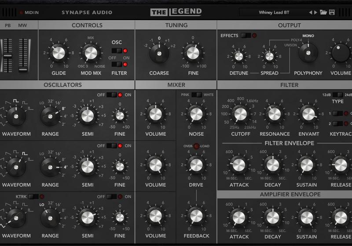The image size is (352, 246).
Task: Toggle the KTRK switch on oscillator 3
Action: (x=34, y=196)
